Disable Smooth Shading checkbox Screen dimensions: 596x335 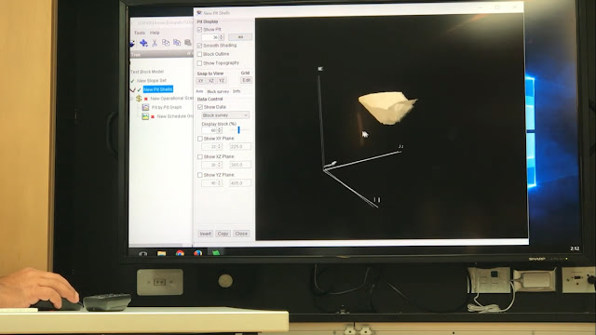(199, 46)
